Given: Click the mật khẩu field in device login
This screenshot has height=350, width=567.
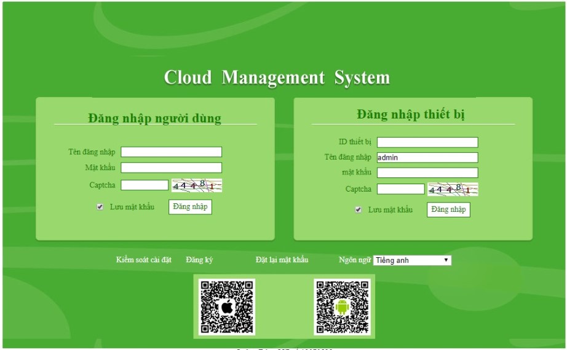Looking at the screenshot, I should pos(427,173).
